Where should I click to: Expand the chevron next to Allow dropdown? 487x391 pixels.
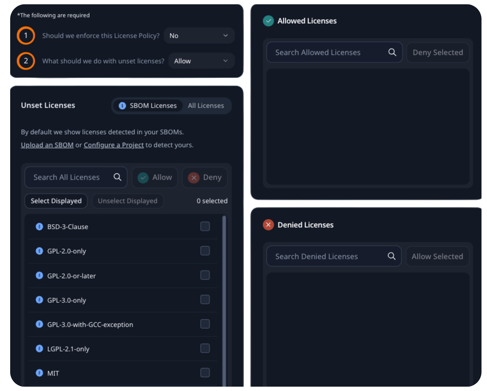point(225,61)
